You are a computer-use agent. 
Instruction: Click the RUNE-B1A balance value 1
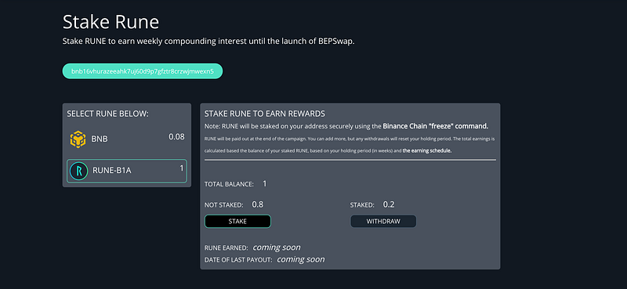pos(182,168)
